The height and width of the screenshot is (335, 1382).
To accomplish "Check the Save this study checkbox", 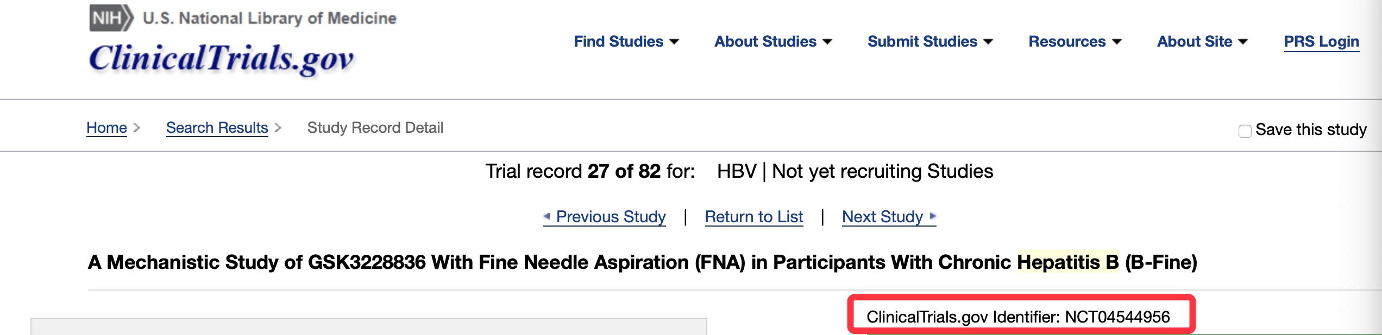I will click(1245, 131).
